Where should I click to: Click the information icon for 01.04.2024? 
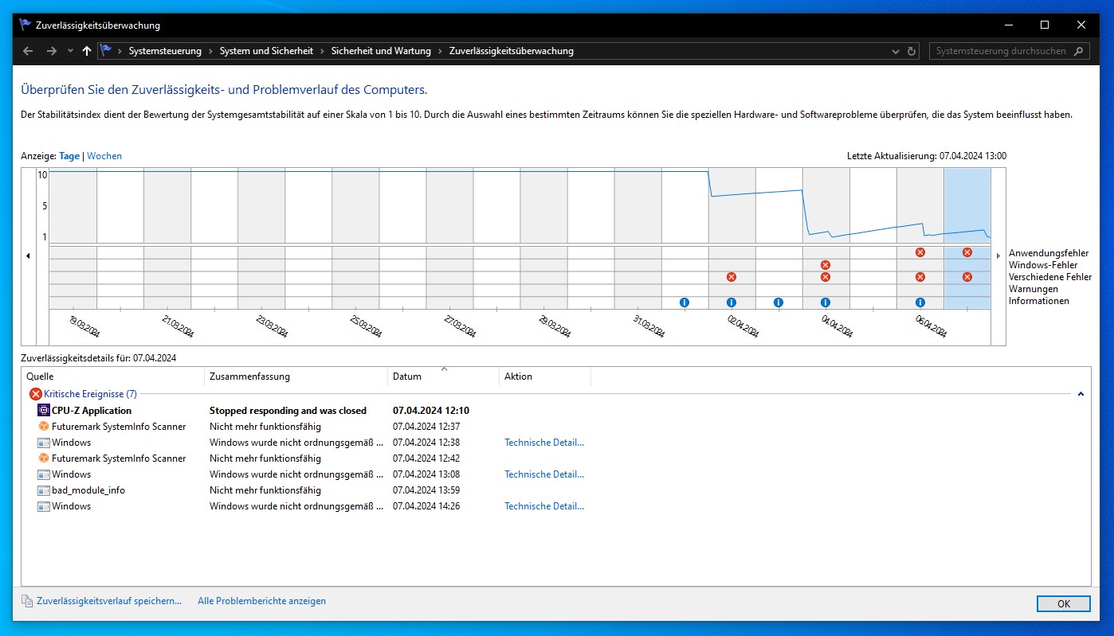[684, 302]
